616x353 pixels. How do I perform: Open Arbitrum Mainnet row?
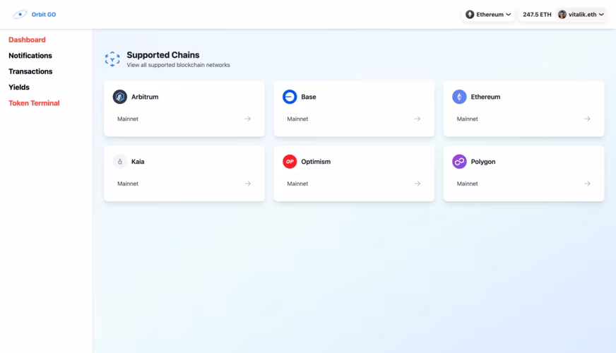click(184, 119)
